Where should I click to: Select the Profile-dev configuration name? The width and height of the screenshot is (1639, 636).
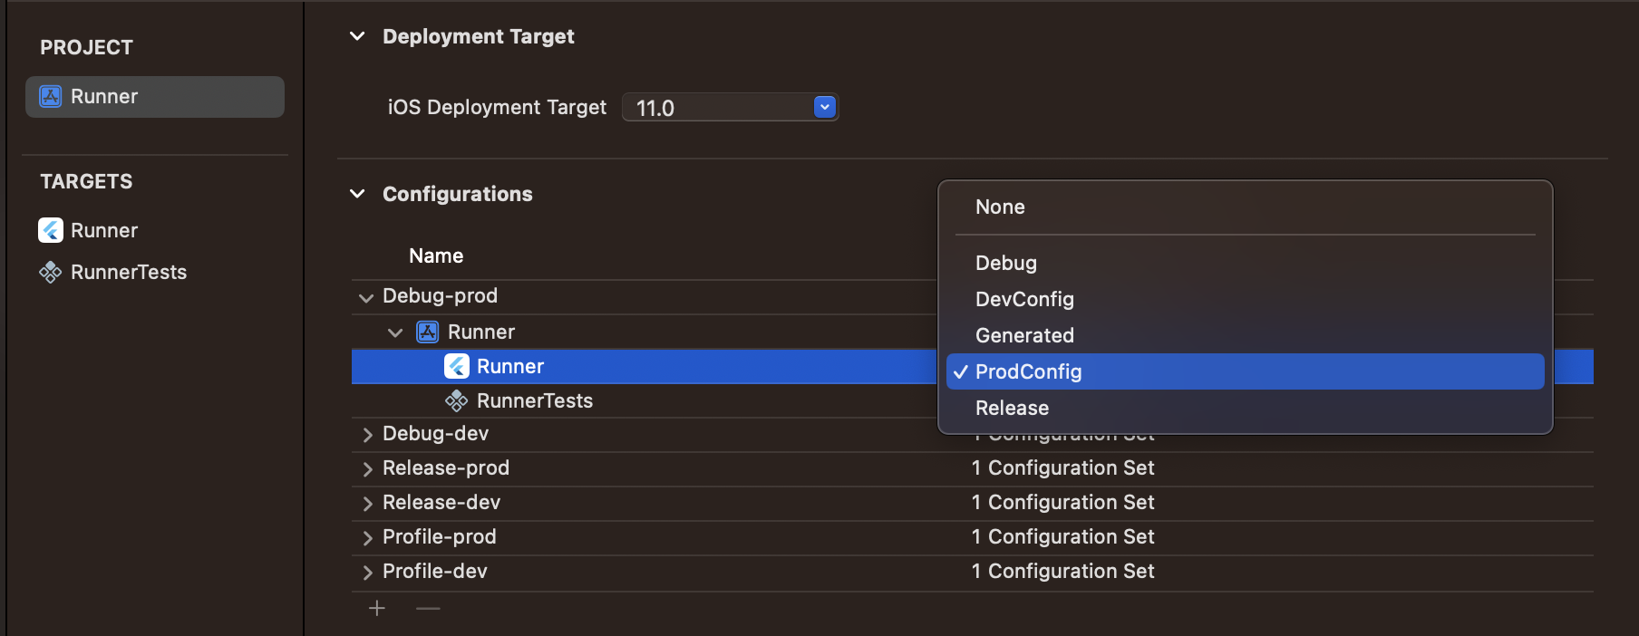click(434, 571)
